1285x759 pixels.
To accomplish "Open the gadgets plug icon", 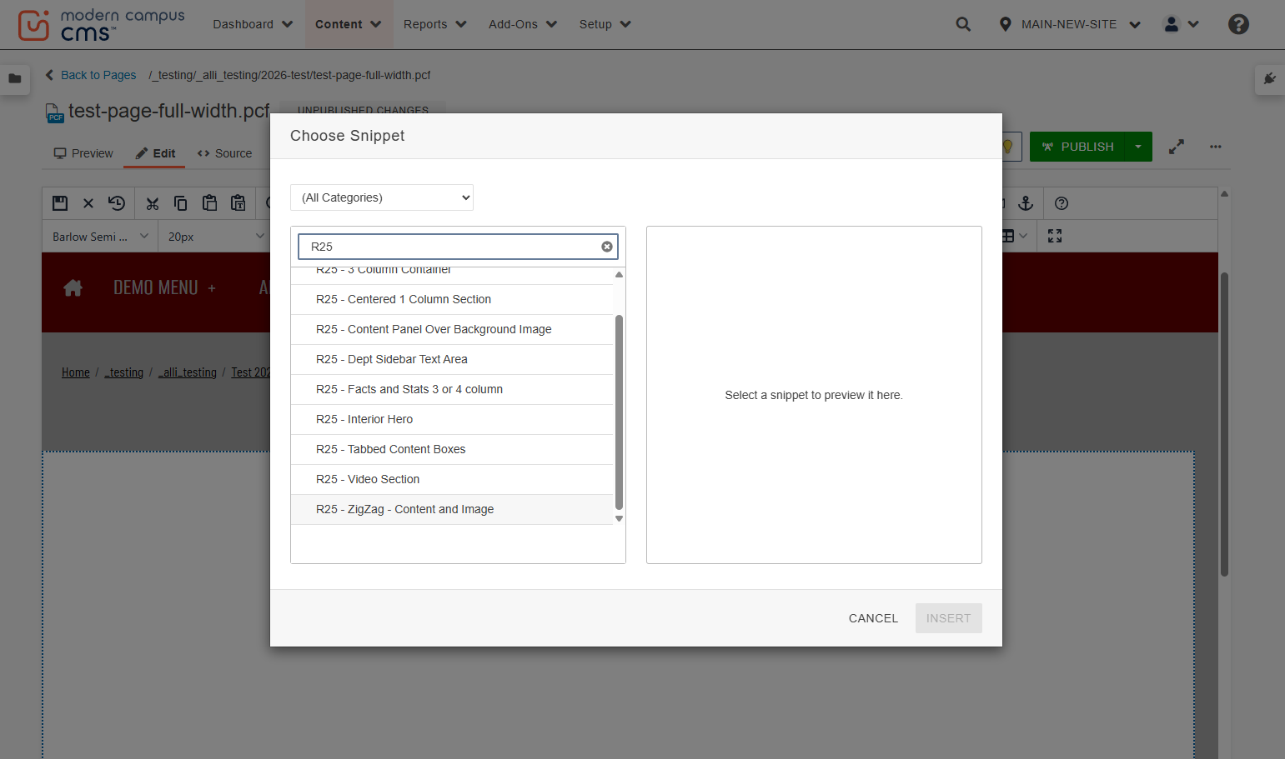I will [1270, 78].
